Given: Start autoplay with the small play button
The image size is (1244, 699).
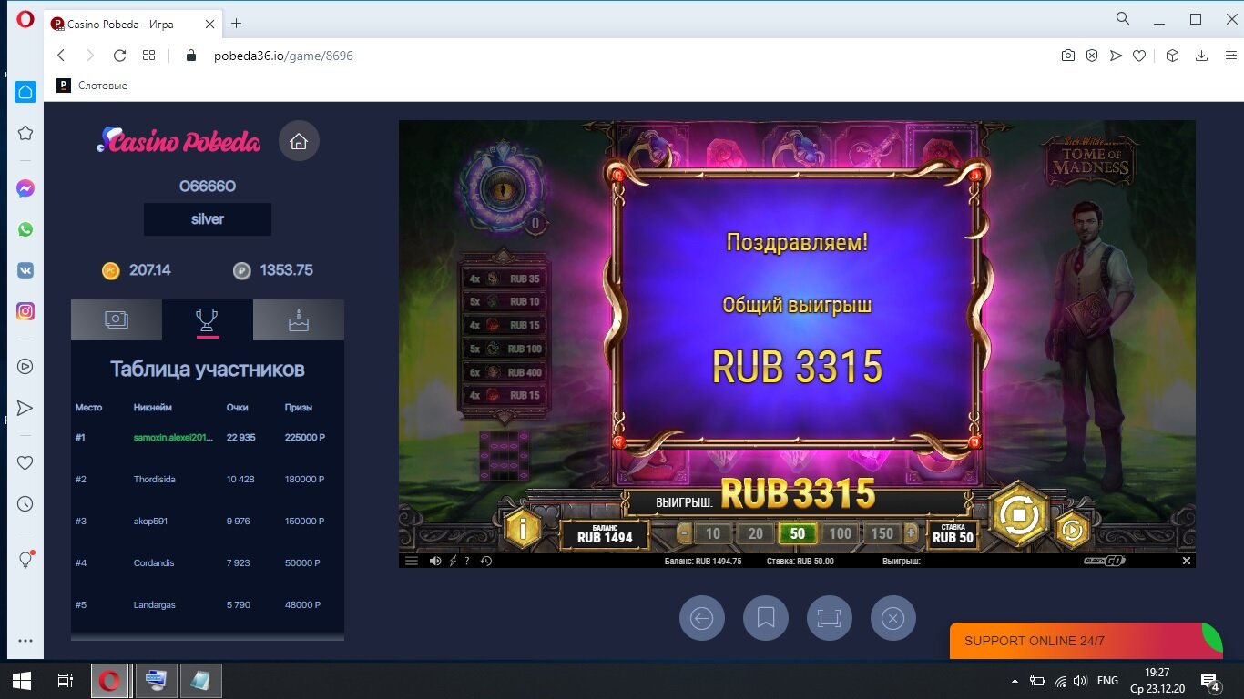Looking at the screenshot, I should pos(1072,531).
